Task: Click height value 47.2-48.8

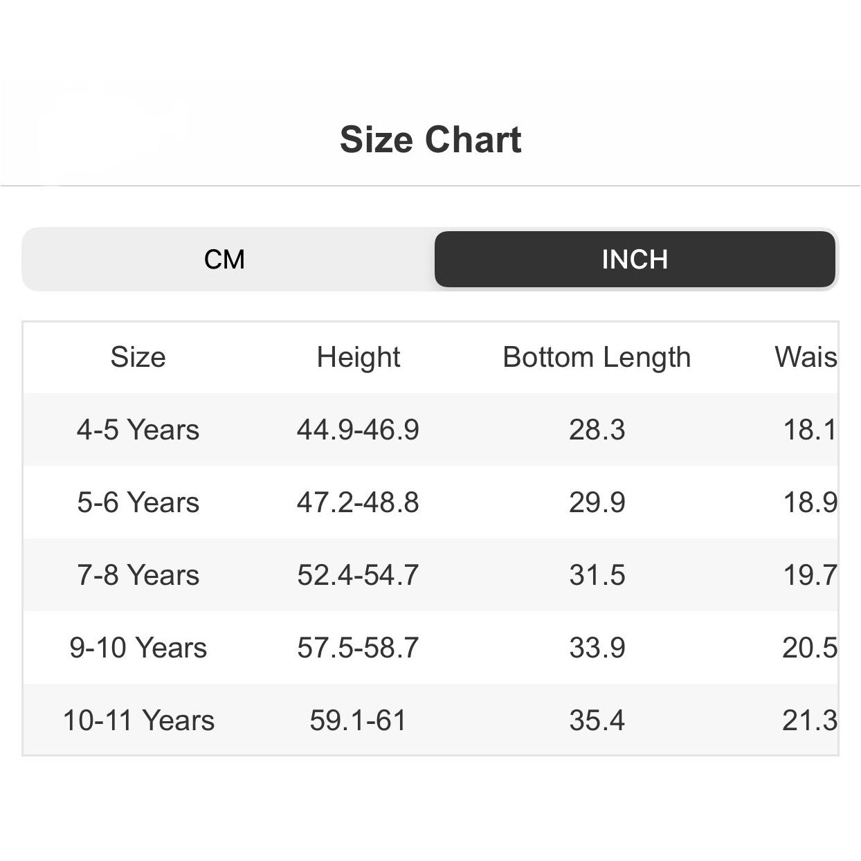Action: pos(358,502)
